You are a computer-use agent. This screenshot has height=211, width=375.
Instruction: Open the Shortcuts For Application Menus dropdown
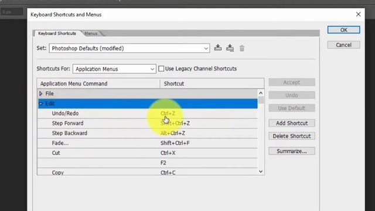tap(114, 69)
